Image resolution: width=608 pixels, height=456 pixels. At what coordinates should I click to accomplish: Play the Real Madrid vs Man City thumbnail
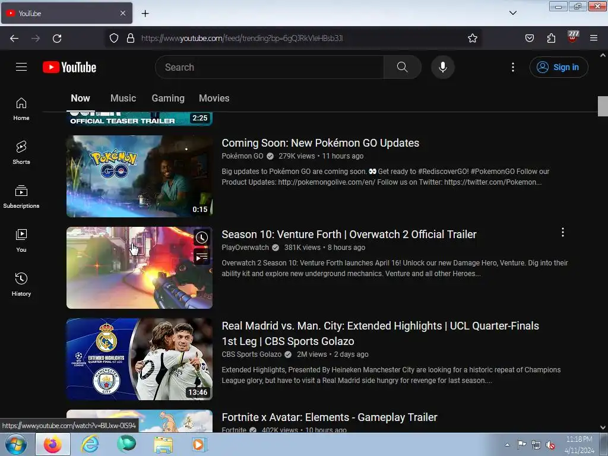pos(139,359)
